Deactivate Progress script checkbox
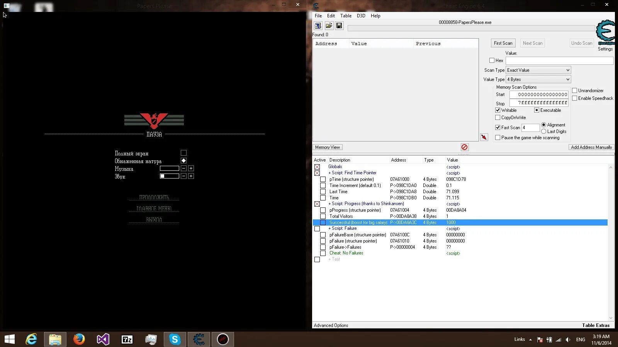The height and width of the screenshot is (347, 618). [317, 204]
